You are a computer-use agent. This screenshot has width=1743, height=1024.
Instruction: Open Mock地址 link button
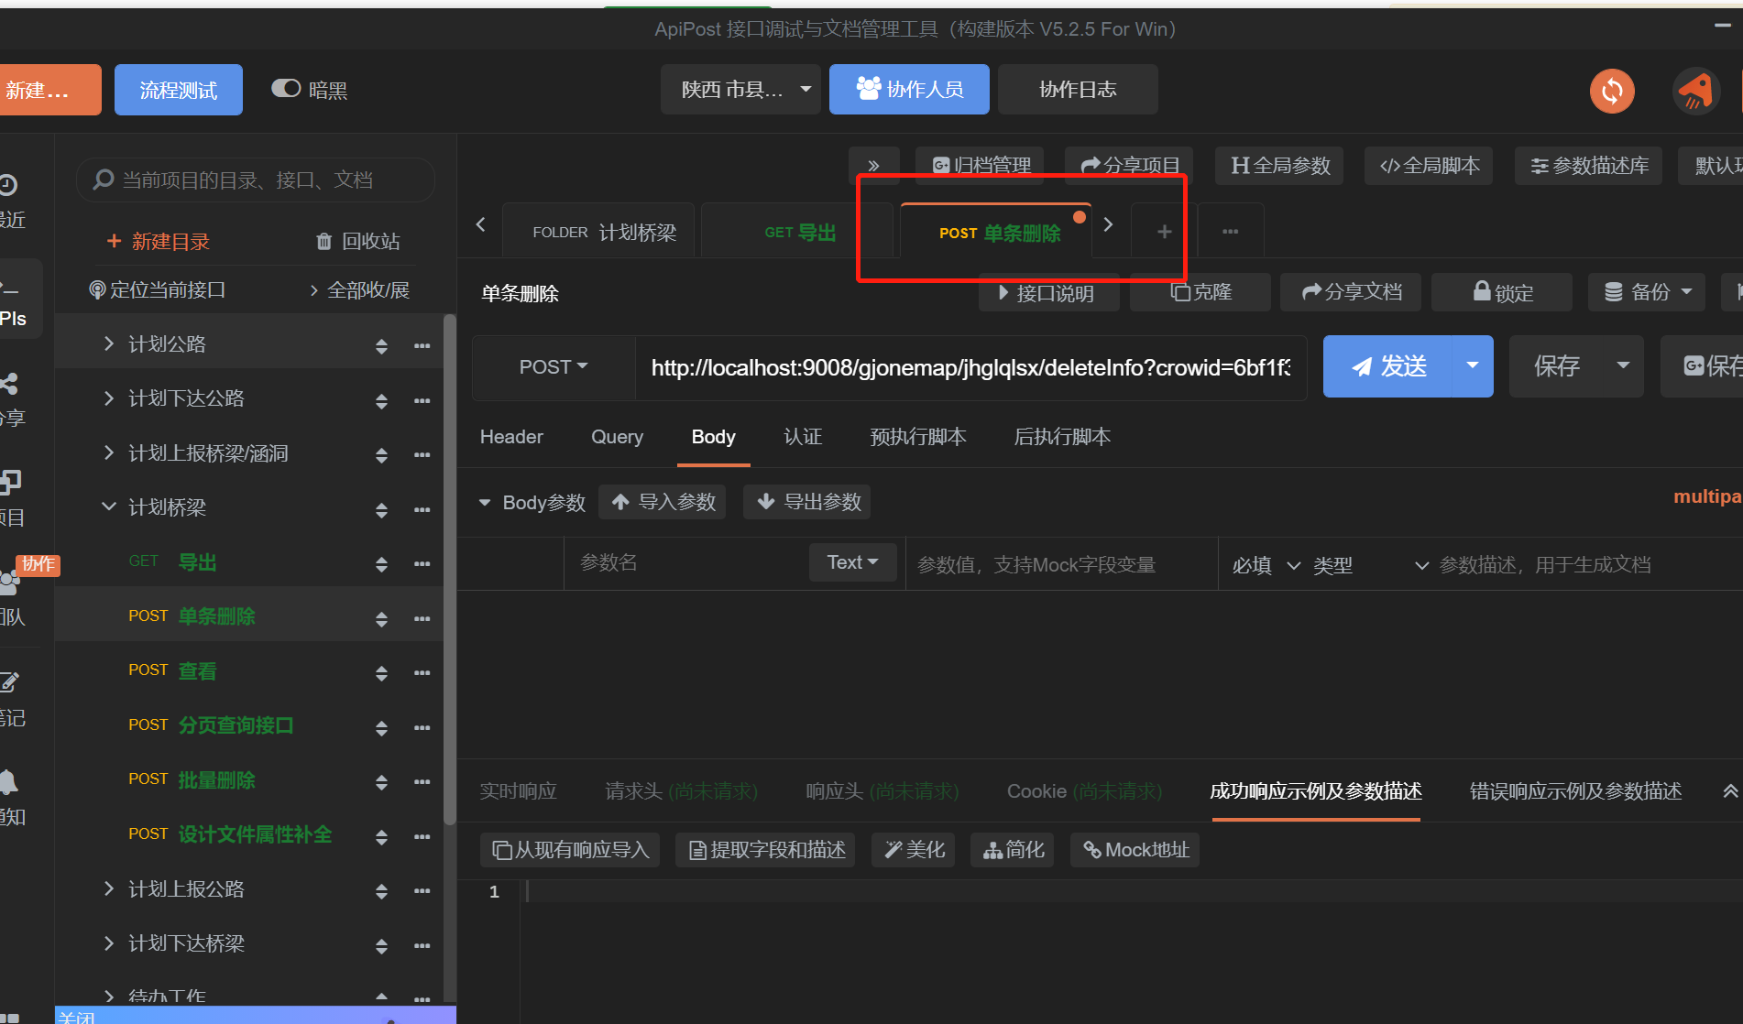[1135, 850]
